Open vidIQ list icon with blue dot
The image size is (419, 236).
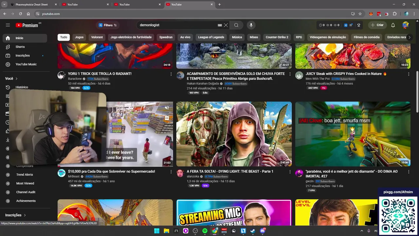click(x=351, y=25)
